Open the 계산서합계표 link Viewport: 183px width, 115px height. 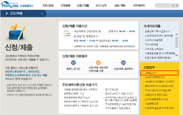click(x=151, y=45)
